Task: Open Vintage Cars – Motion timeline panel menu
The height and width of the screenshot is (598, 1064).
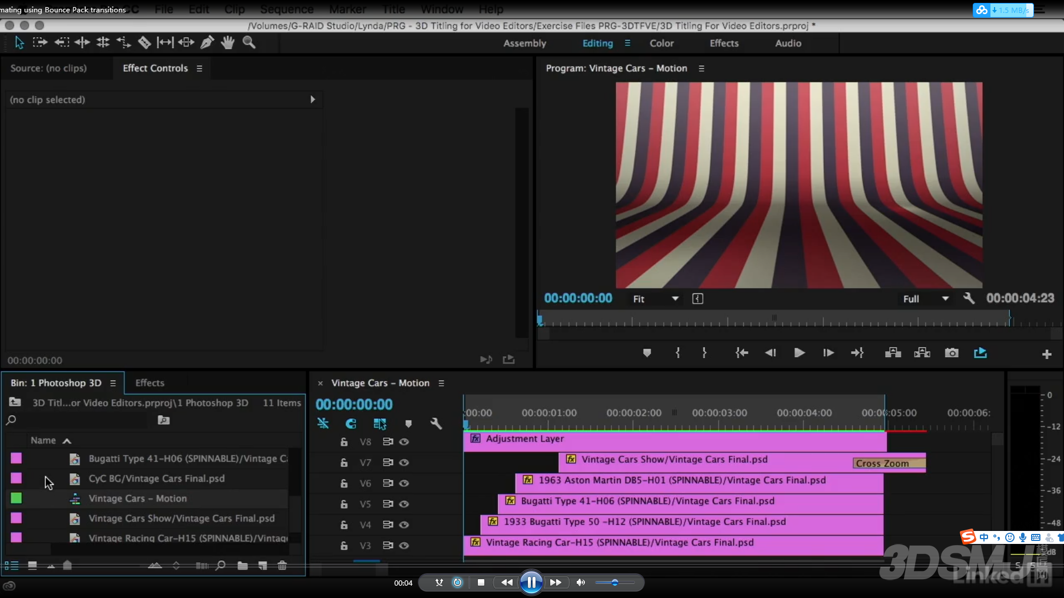Action: pyautogui.click(x=441, y=383)
